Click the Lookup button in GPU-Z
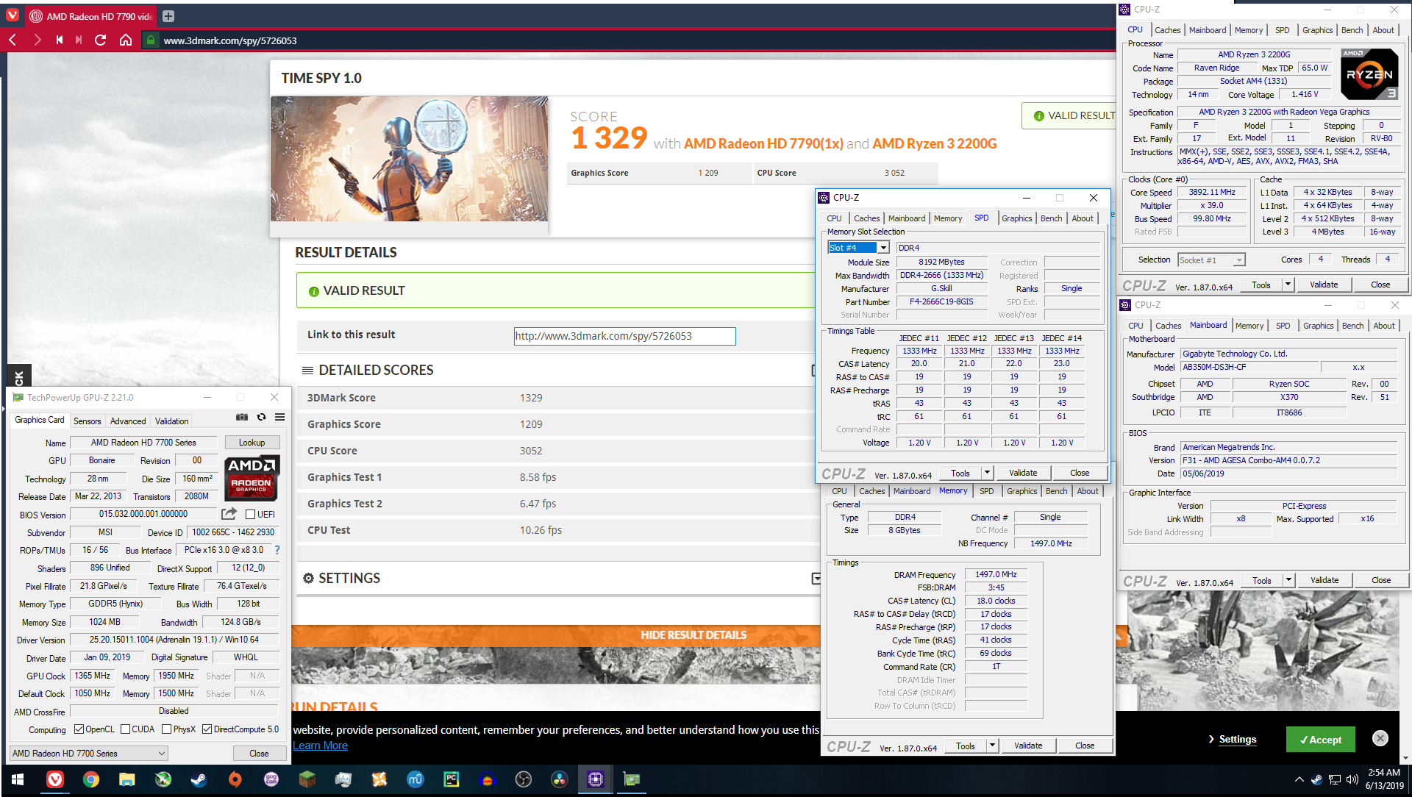The height and width of the screenshot is (797, 1412). (252, 443)
